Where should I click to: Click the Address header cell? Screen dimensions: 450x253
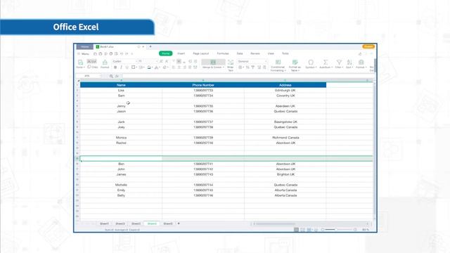pos(285,85)
